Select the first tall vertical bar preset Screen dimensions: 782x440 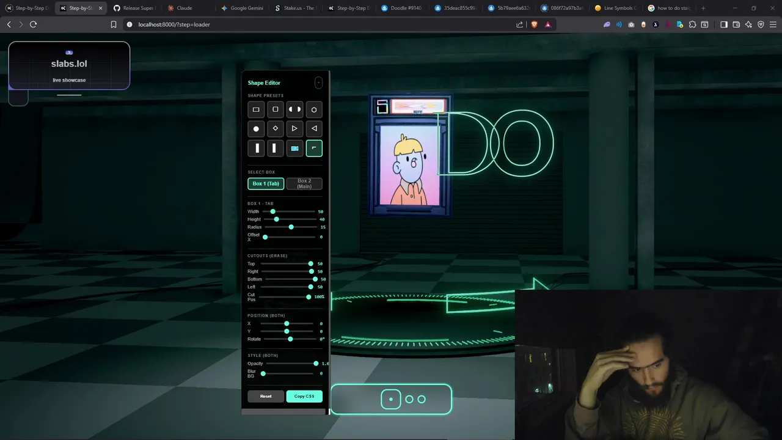click(256, 148)
